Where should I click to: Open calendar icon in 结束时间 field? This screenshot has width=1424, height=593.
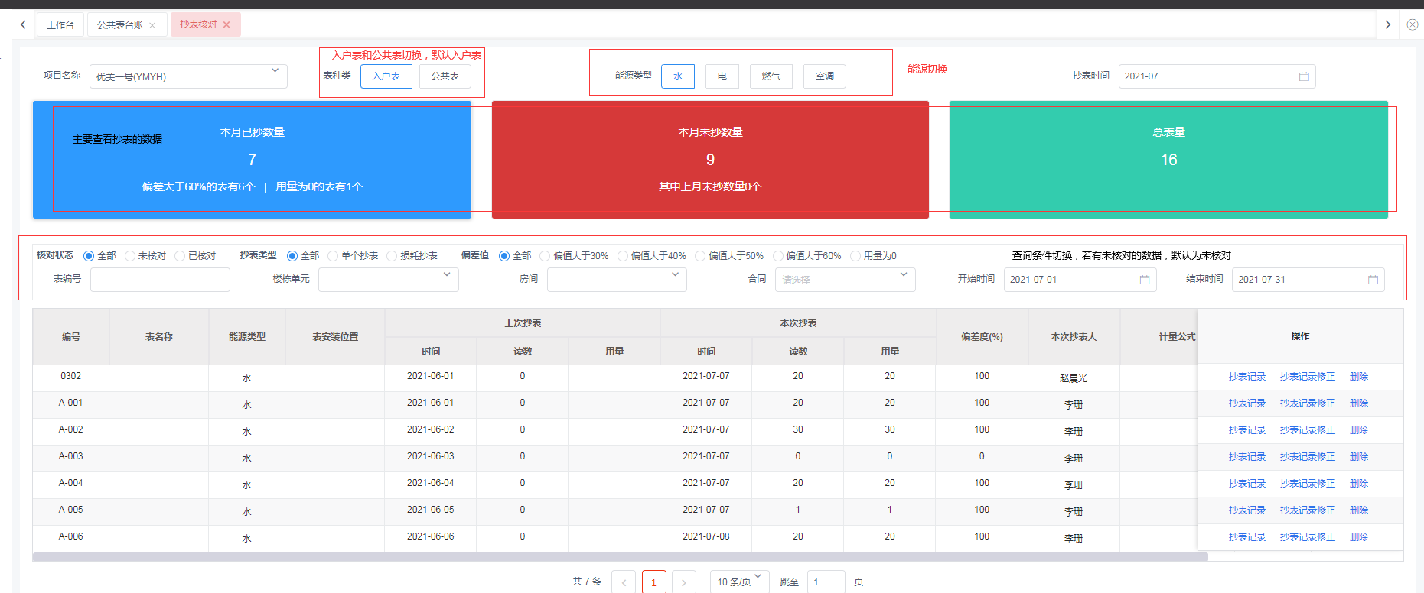pyautogui.click(x=1373, y=280)
